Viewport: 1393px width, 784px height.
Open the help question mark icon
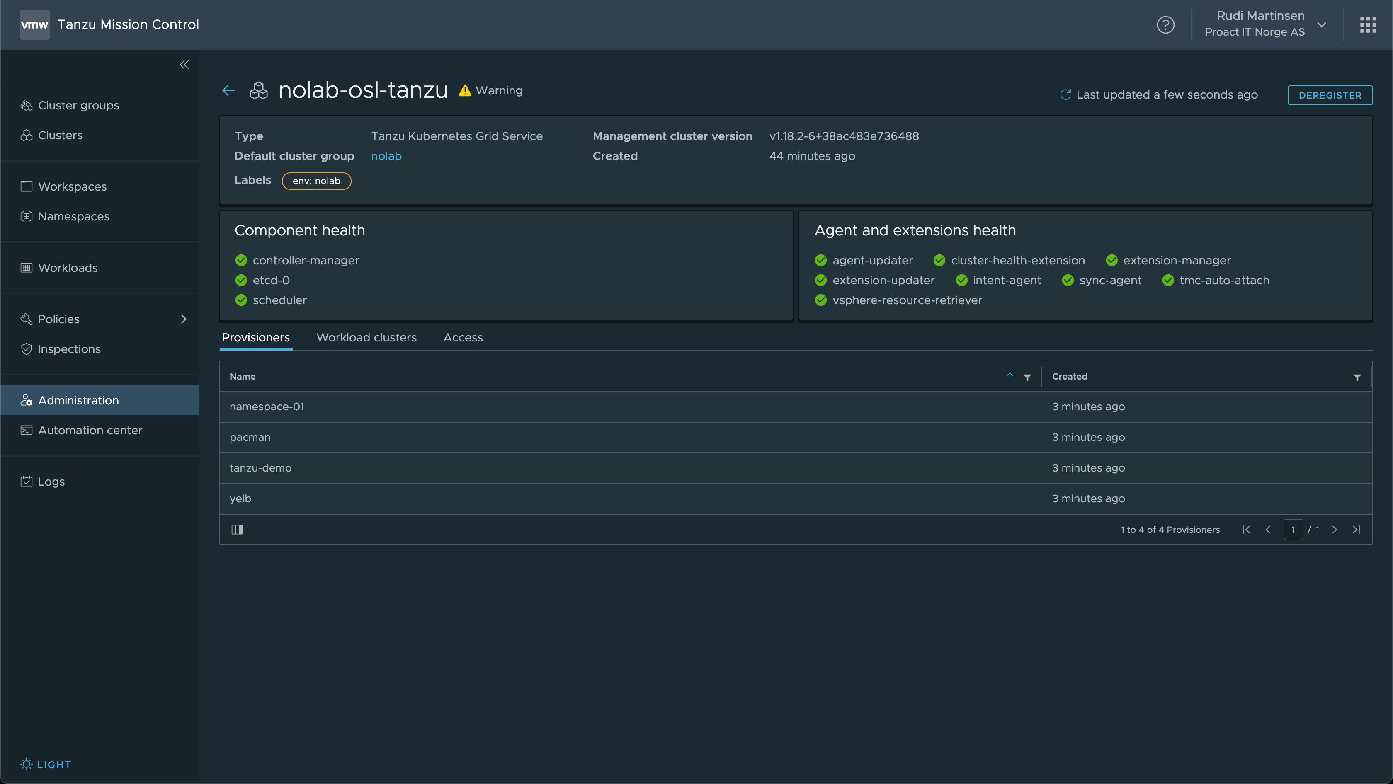coord(1165,25)
